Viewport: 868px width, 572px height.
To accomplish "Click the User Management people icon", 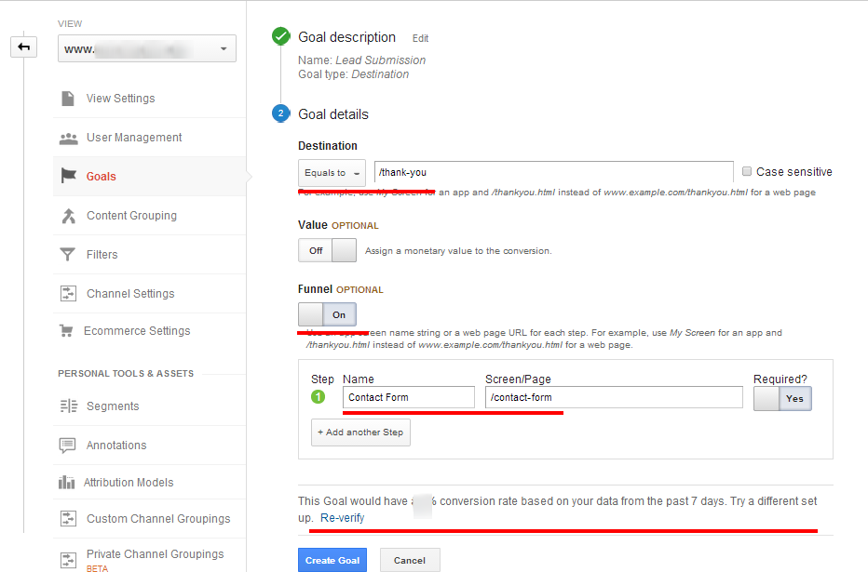I will (68, 138).
